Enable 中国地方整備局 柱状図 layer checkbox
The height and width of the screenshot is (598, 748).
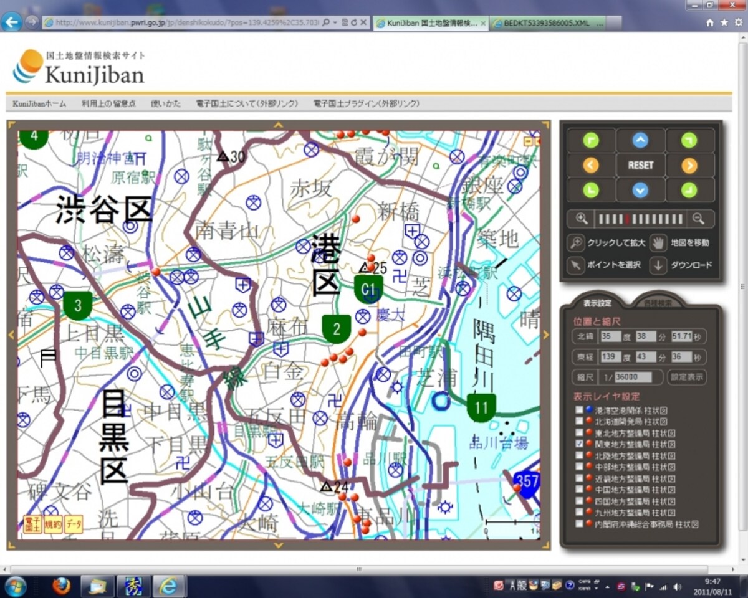click(580, 490)
